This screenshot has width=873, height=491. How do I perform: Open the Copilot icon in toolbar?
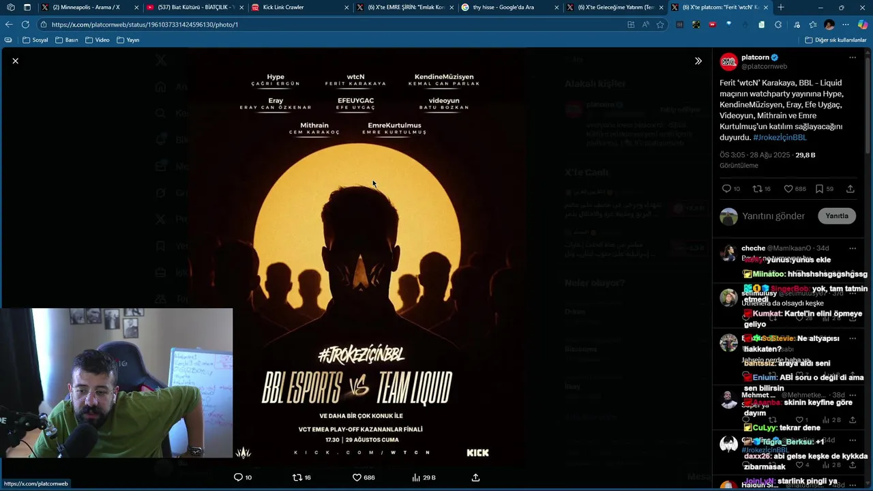tap(863, 25)
